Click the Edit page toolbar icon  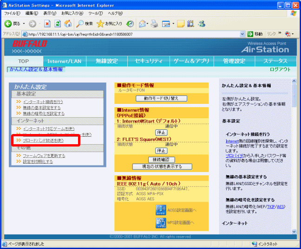pos(166,24)
